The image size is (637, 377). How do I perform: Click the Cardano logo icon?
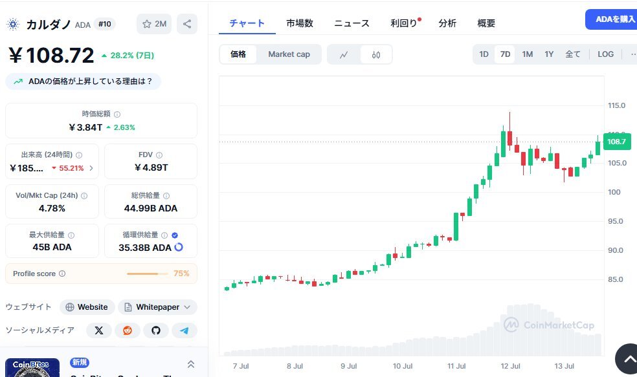click(13, 25)
